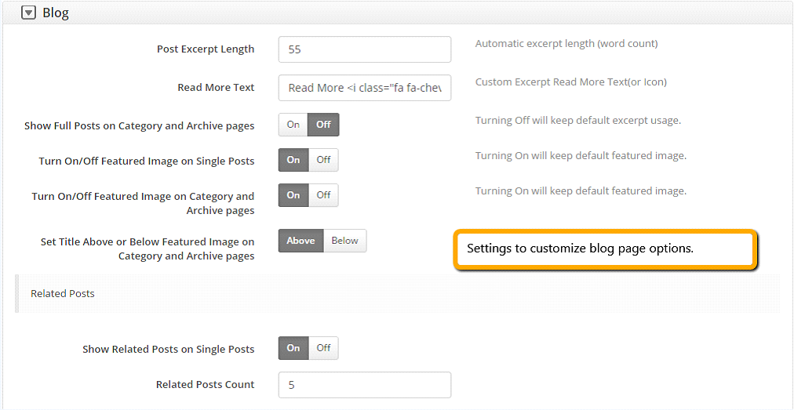Select Off for Show Full Posts option

323,125
